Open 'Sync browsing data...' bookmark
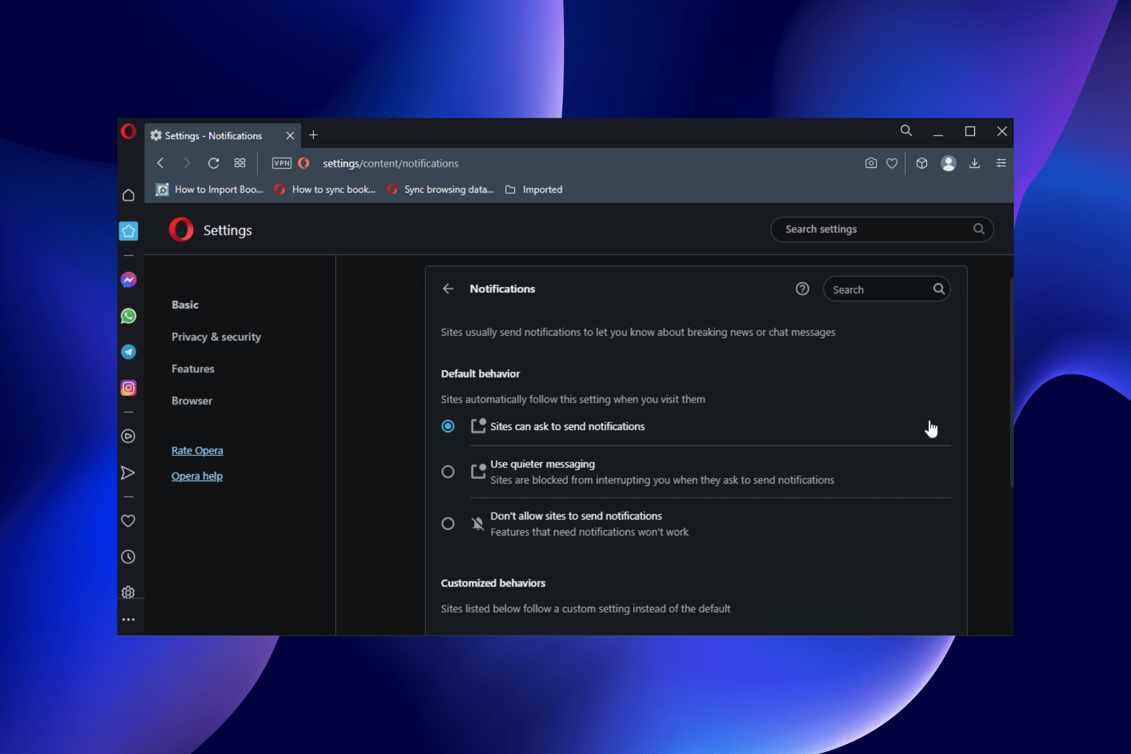1131x754 pixels. coord(441,190)
